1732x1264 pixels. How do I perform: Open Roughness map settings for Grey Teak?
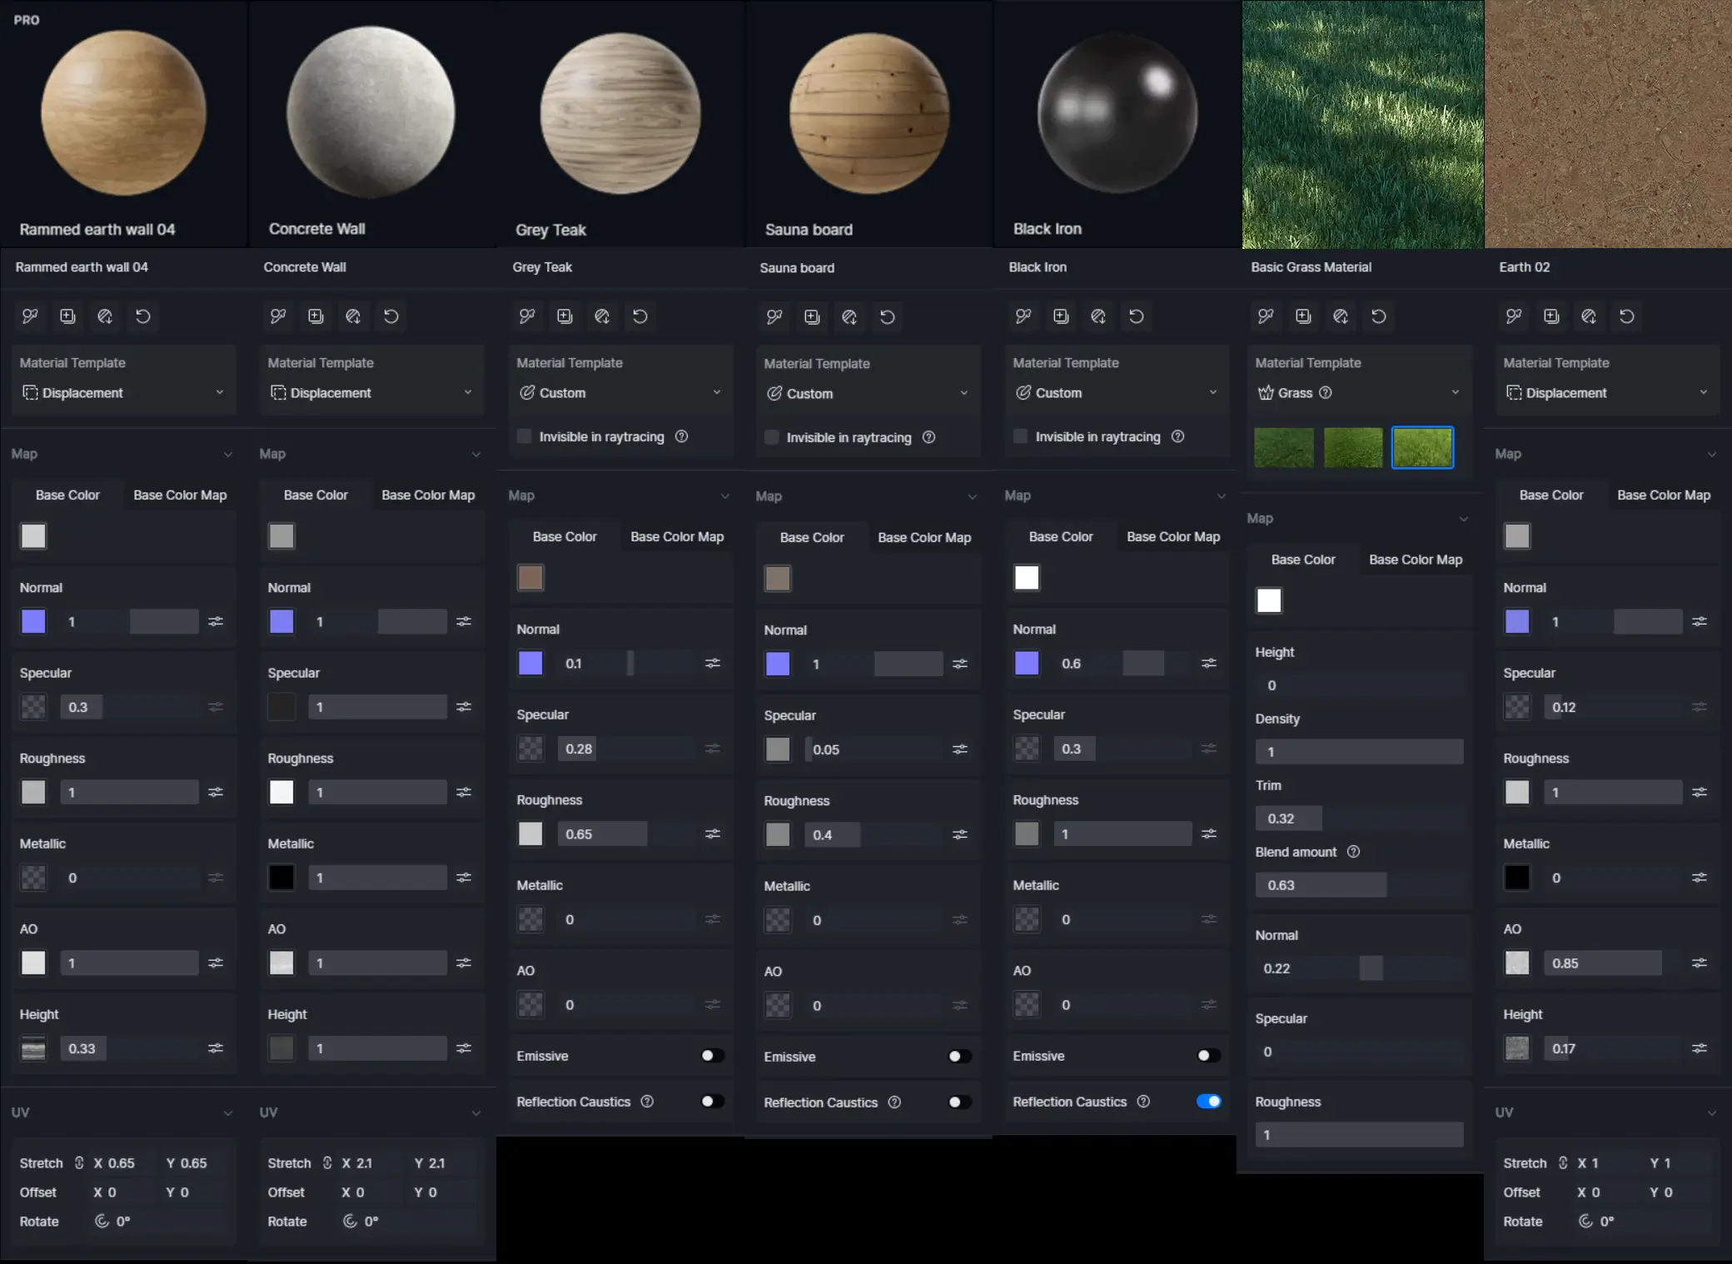713,834
